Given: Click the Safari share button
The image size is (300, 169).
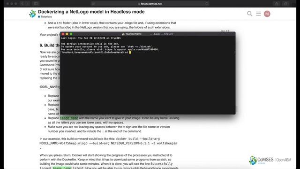Looking at the screenshot, I should [x=277, y=4].
